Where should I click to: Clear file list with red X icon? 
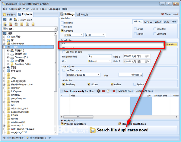(x=114, y=91)
